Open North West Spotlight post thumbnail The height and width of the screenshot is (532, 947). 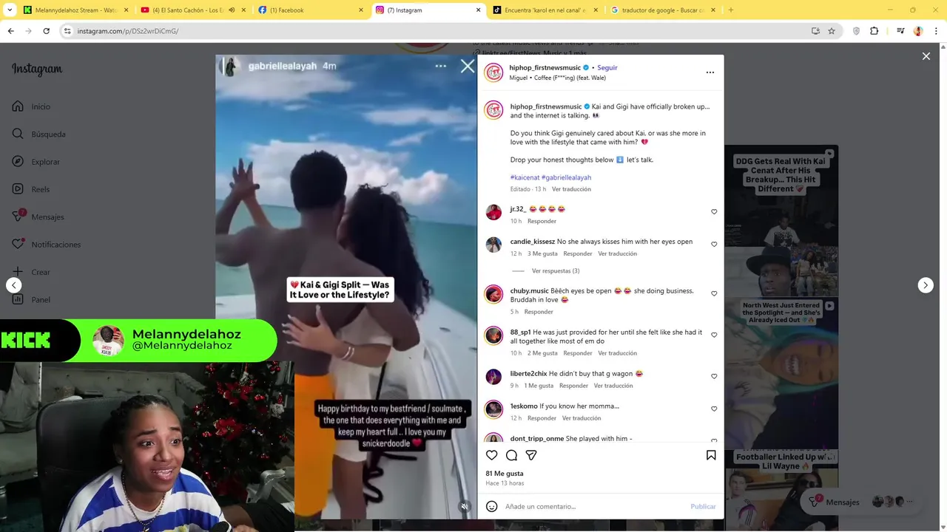[x=781, y=373]
